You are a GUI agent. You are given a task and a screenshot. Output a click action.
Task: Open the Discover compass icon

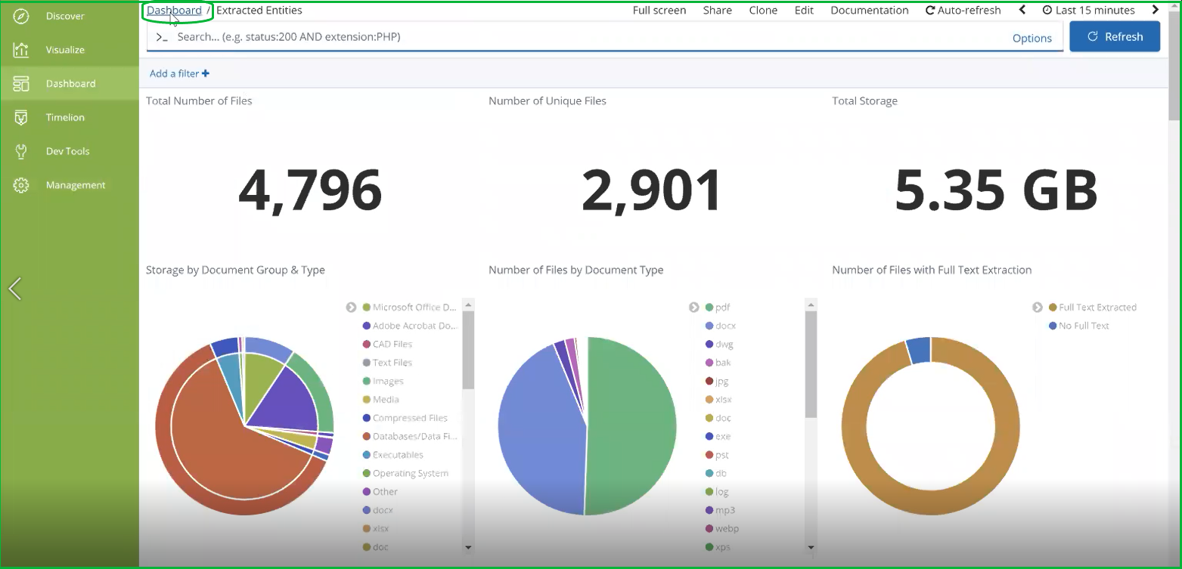(x=21, y=16)
